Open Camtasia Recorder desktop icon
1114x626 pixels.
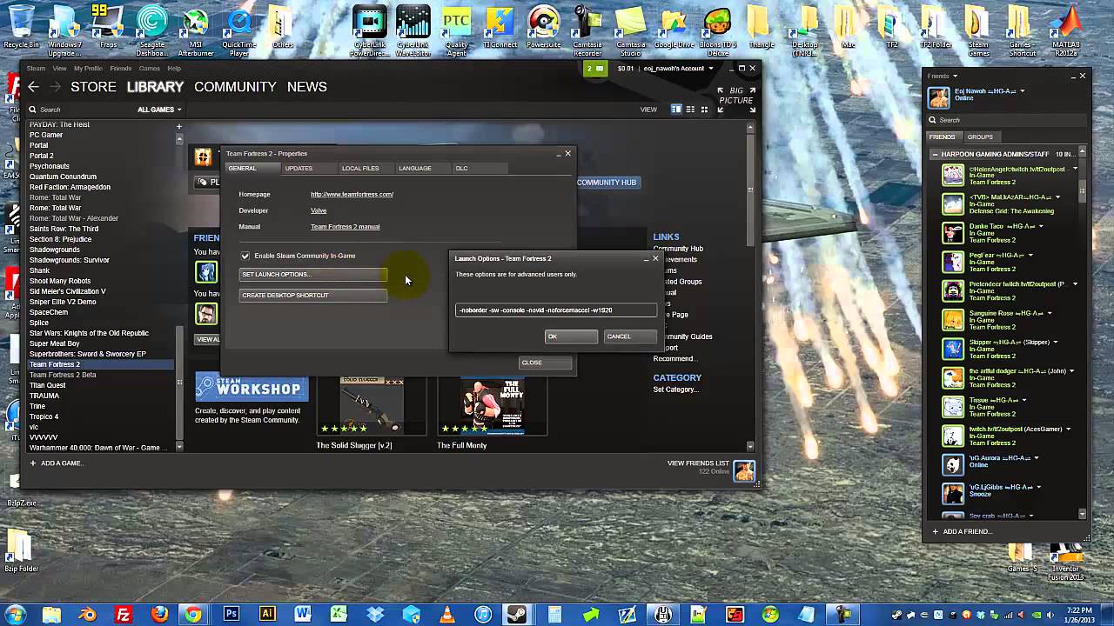point(587,30)
